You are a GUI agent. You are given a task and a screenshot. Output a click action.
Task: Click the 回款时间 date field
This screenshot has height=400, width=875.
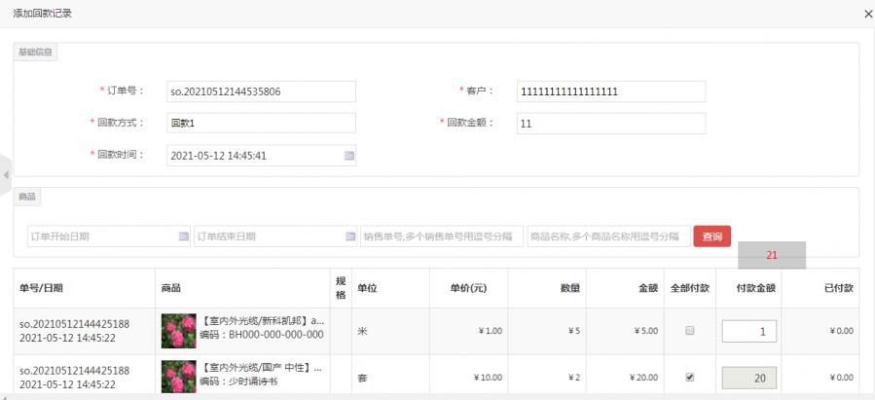pos(251,156)
